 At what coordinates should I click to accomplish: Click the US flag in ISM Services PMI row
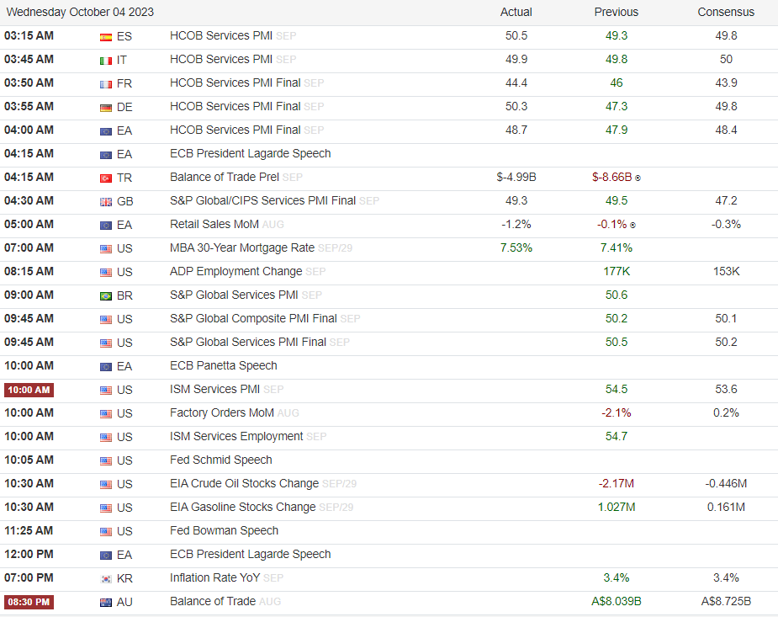coord(106,391)
